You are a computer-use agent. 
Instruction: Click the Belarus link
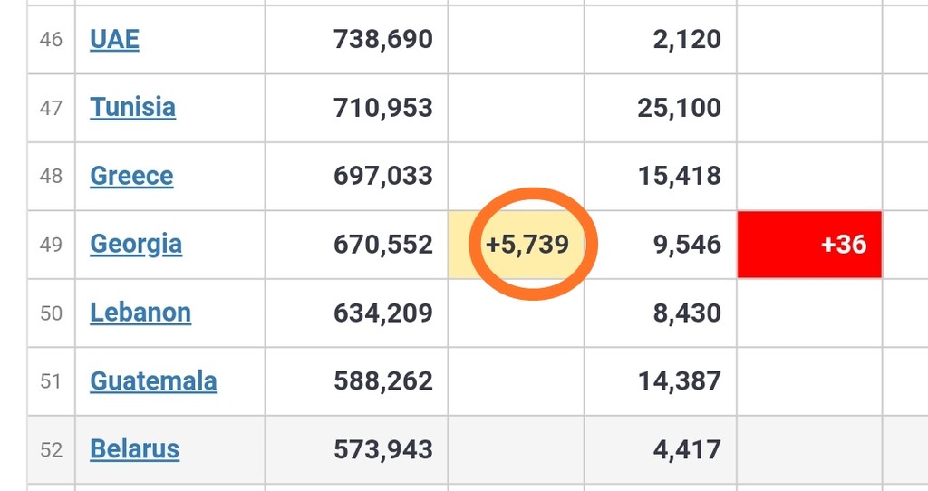134,448
